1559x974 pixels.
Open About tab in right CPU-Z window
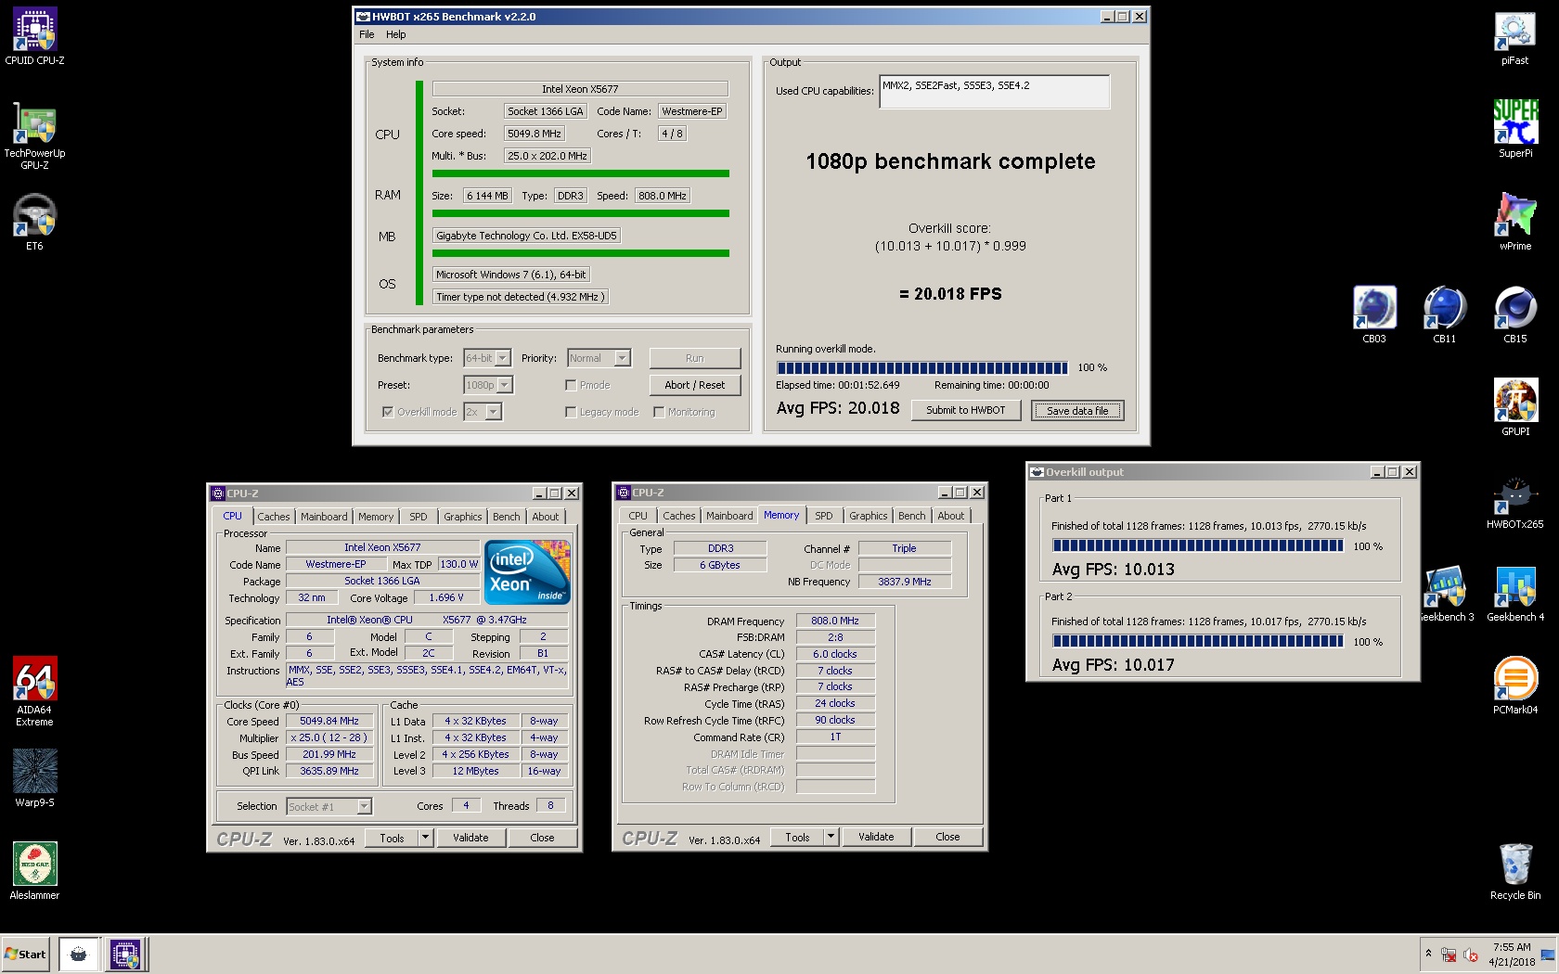tap(951, 516)
